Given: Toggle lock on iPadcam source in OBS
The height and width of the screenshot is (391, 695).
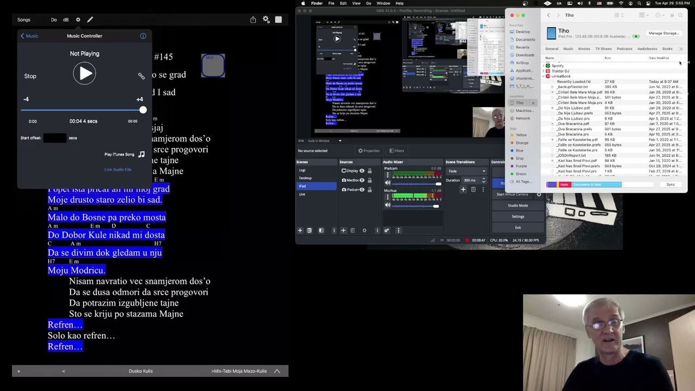Looking at the screenshot, I should (370, 190).
